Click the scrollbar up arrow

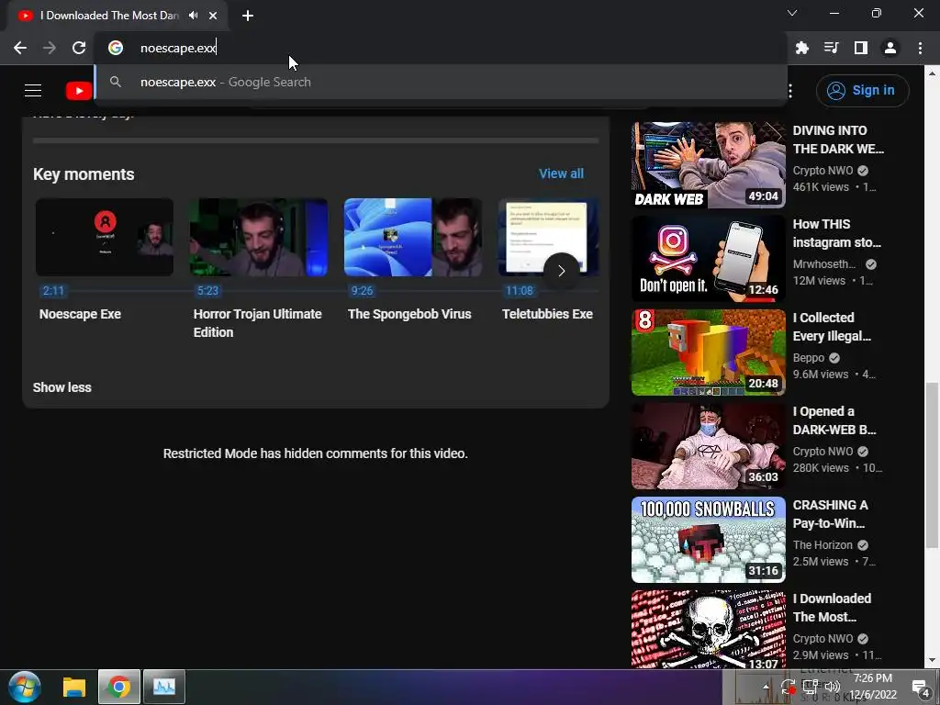[932, 73]
